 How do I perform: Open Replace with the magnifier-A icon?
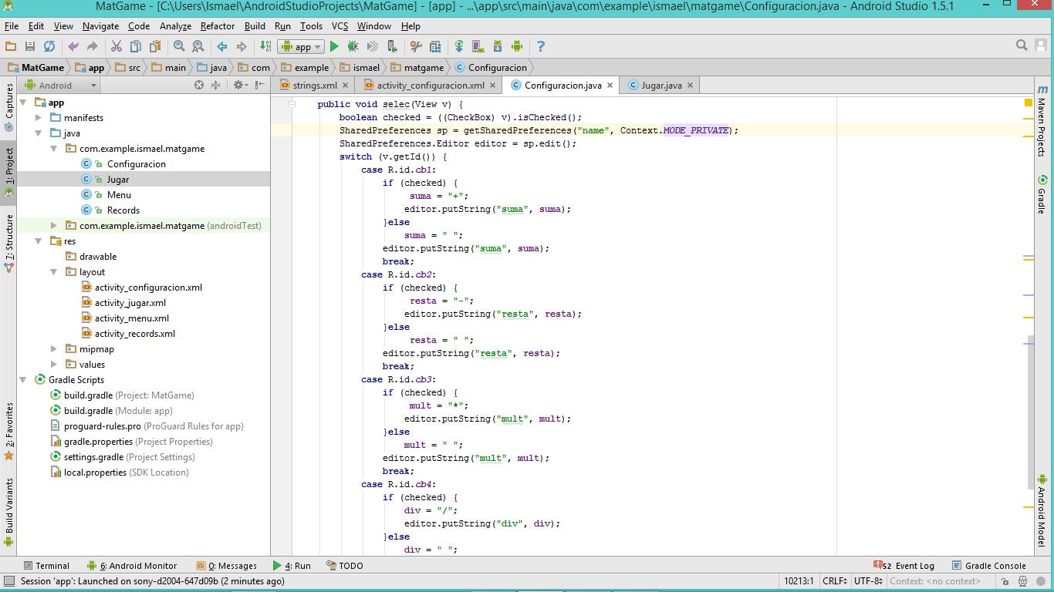(198, 46)
